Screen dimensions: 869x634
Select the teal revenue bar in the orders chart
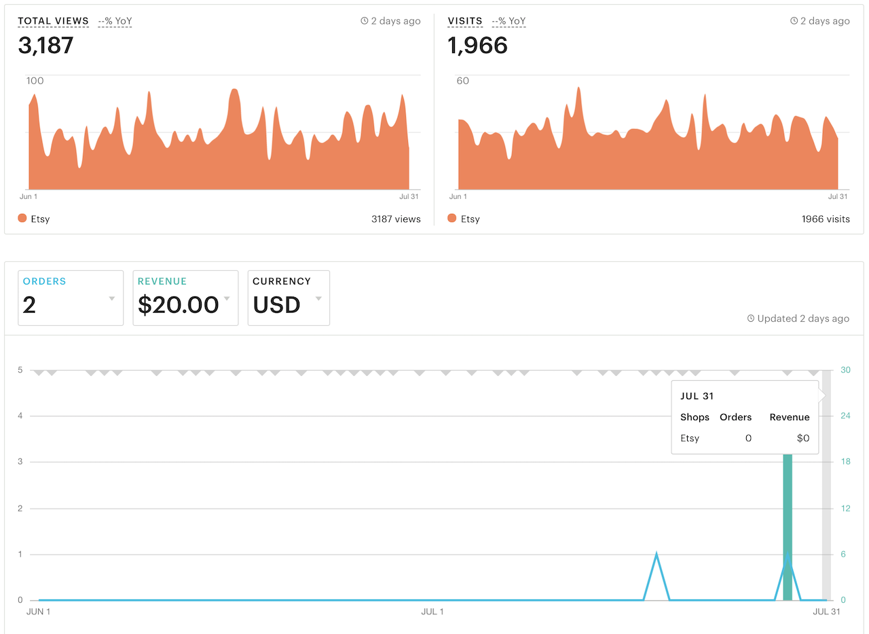788,526
